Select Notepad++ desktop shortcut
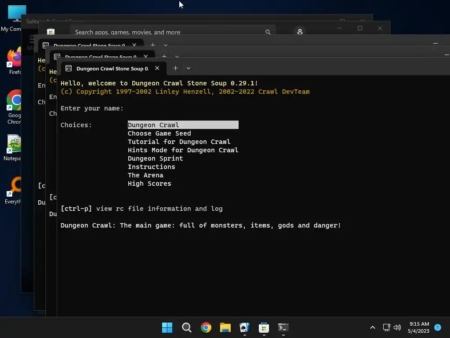 coord(13,148)
